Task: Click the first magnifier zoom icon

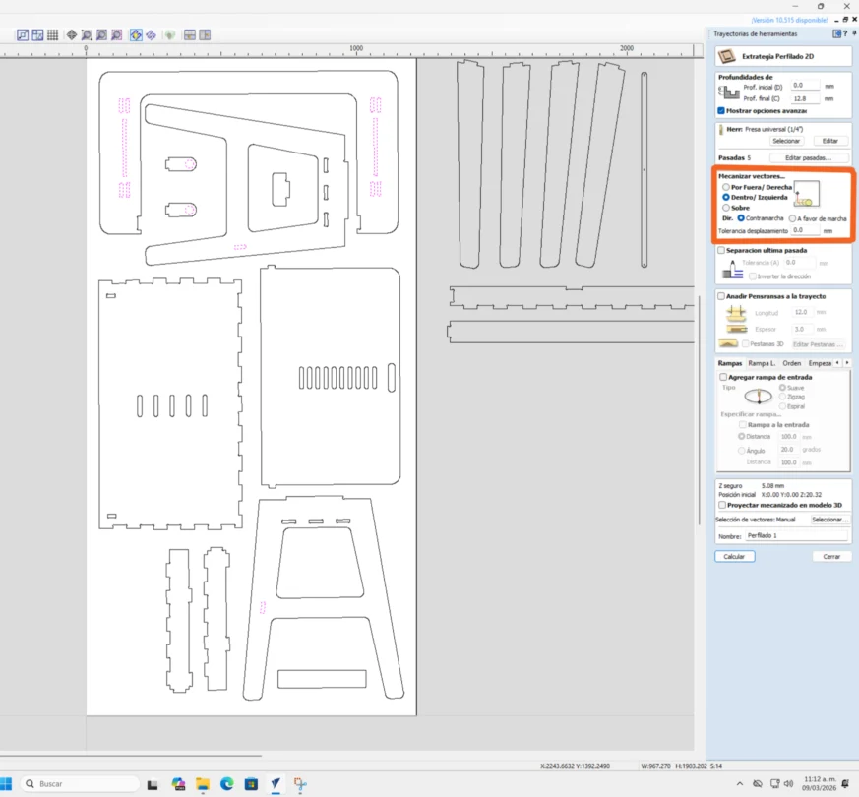Action: click(88, 35)
